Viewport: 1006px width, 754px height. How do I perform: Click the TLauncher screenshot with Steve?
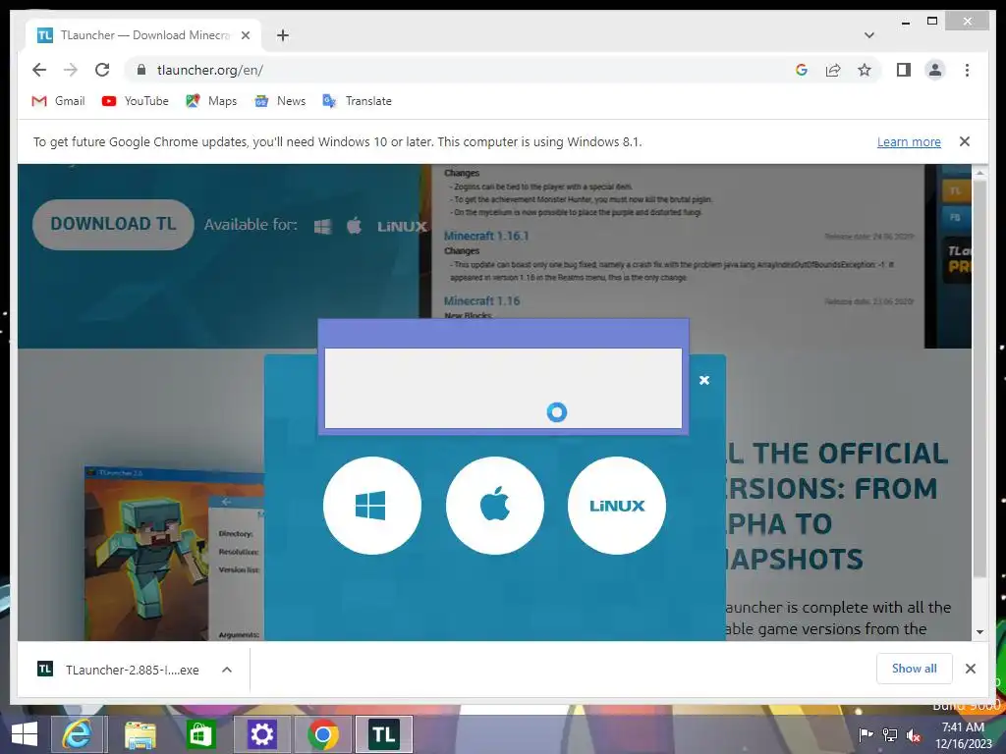coord(174,553)
